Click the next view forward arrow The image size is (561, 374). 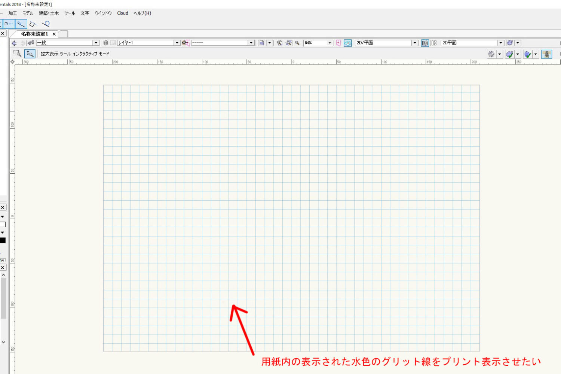pos(23,43)
